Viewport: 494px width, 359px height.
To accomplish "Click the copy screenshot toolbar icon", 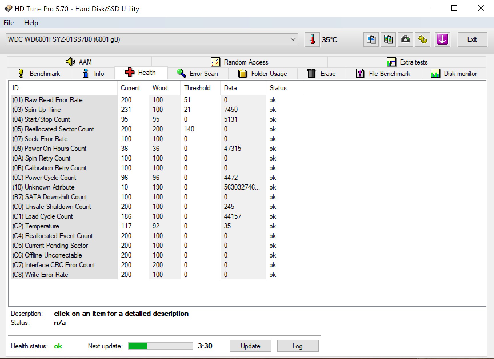I will (x=388, y=39).
